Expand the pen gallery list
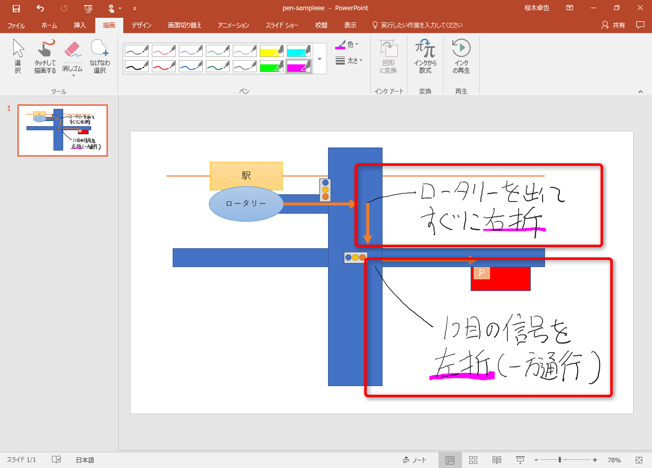The height and width of the screenshot is (468, 652). [x=319, y=58]
